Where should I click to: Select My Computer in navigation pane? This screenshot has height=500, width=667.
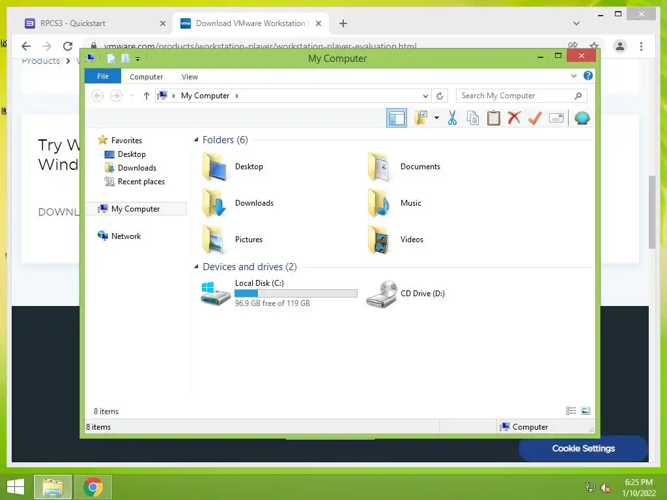coord(136,209)
